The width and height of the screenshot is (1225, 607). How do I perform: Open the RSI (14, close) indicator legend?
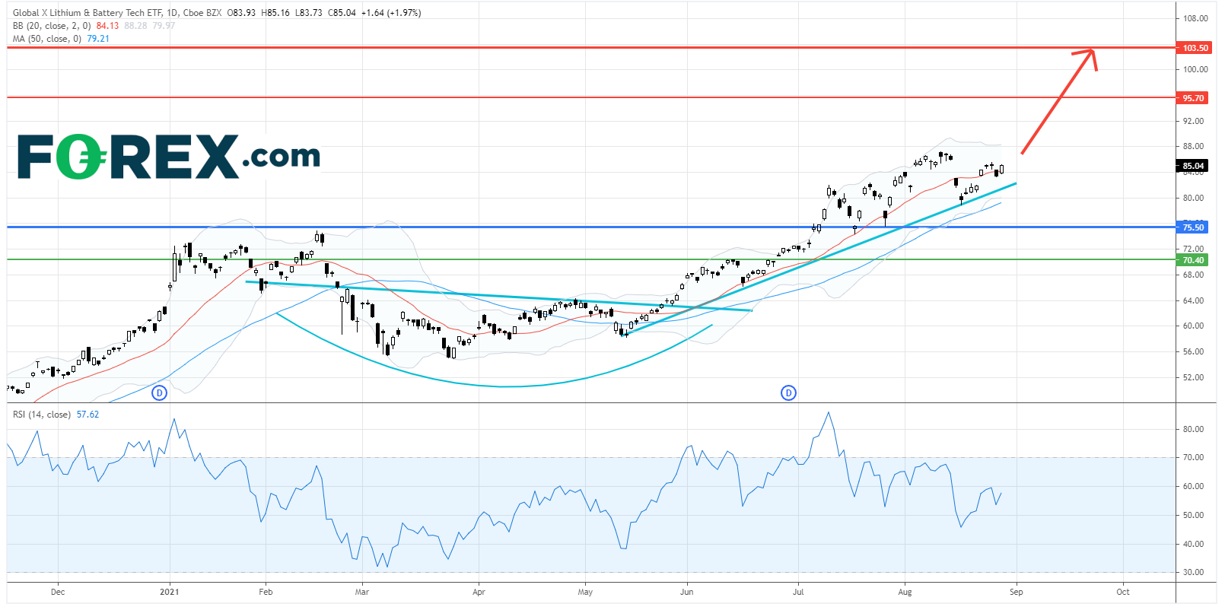[x=41, y=415]
